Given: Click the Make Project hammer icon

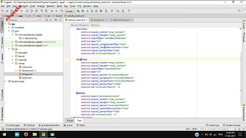Looking at the screenshot, I should tap(62, 11).
